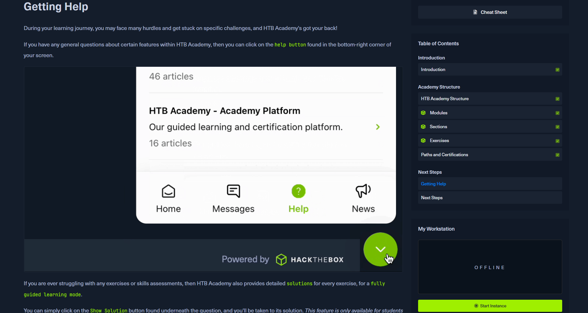Click the Modules cube icon
The image size is (588, 313).
pyautogui.click(x=423, y=113)
